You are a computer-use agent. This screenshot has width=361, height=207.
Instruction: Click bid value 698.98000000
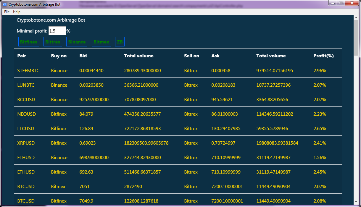[94, 158]
